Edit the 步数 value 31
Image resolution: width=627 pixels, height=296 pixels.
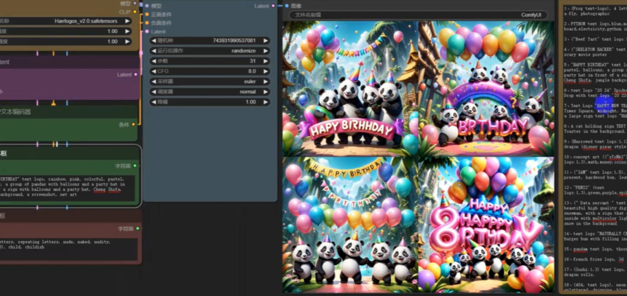tap(253, 61)
